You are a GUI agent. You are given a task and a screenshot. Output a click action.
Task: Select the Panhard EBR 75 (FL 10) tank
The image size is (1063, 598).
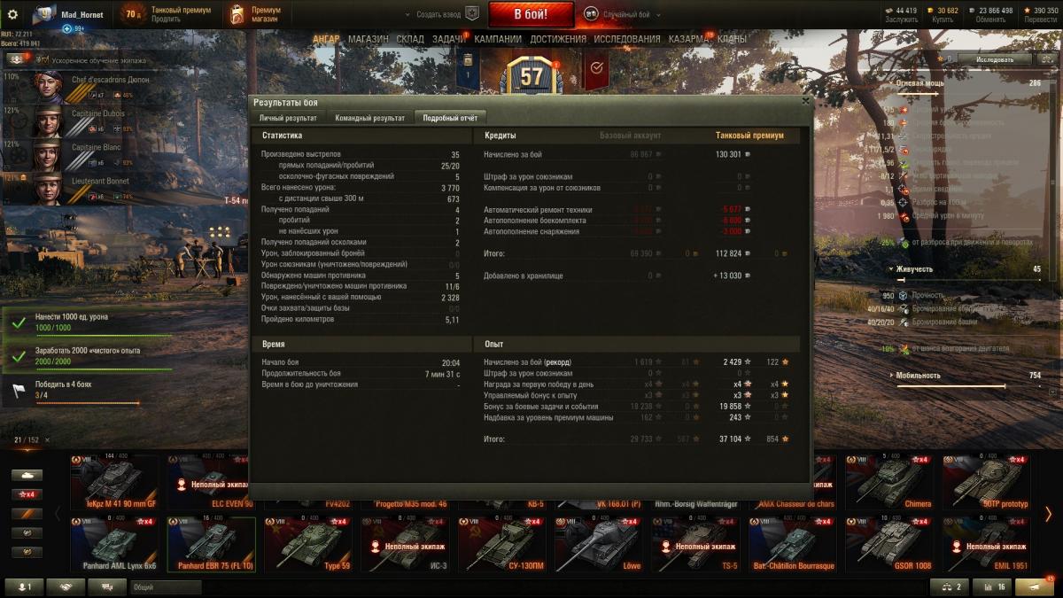(211, 544)
